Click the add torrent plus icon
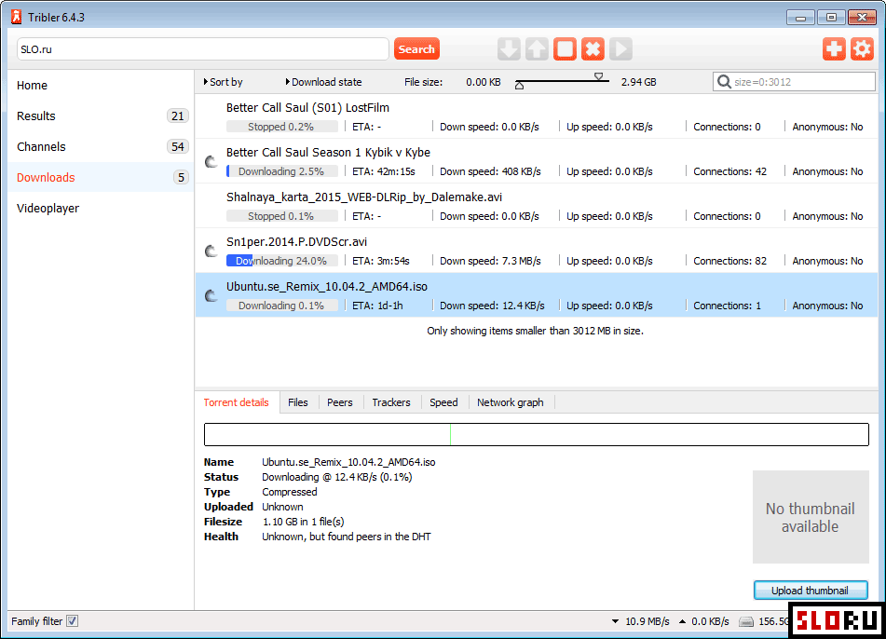The width and height of the screenshot is (886, 639). 834,49
